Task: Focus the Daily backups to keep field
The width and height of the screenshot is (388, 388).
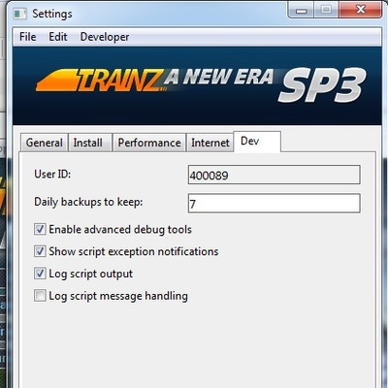Action: pyautogui.click(x=274, y=204)
